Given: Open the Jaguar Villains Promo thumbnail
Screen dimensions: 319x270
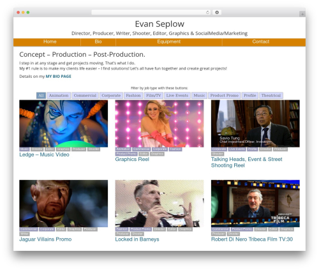Looking at the screenshot, I should point(64,204).
